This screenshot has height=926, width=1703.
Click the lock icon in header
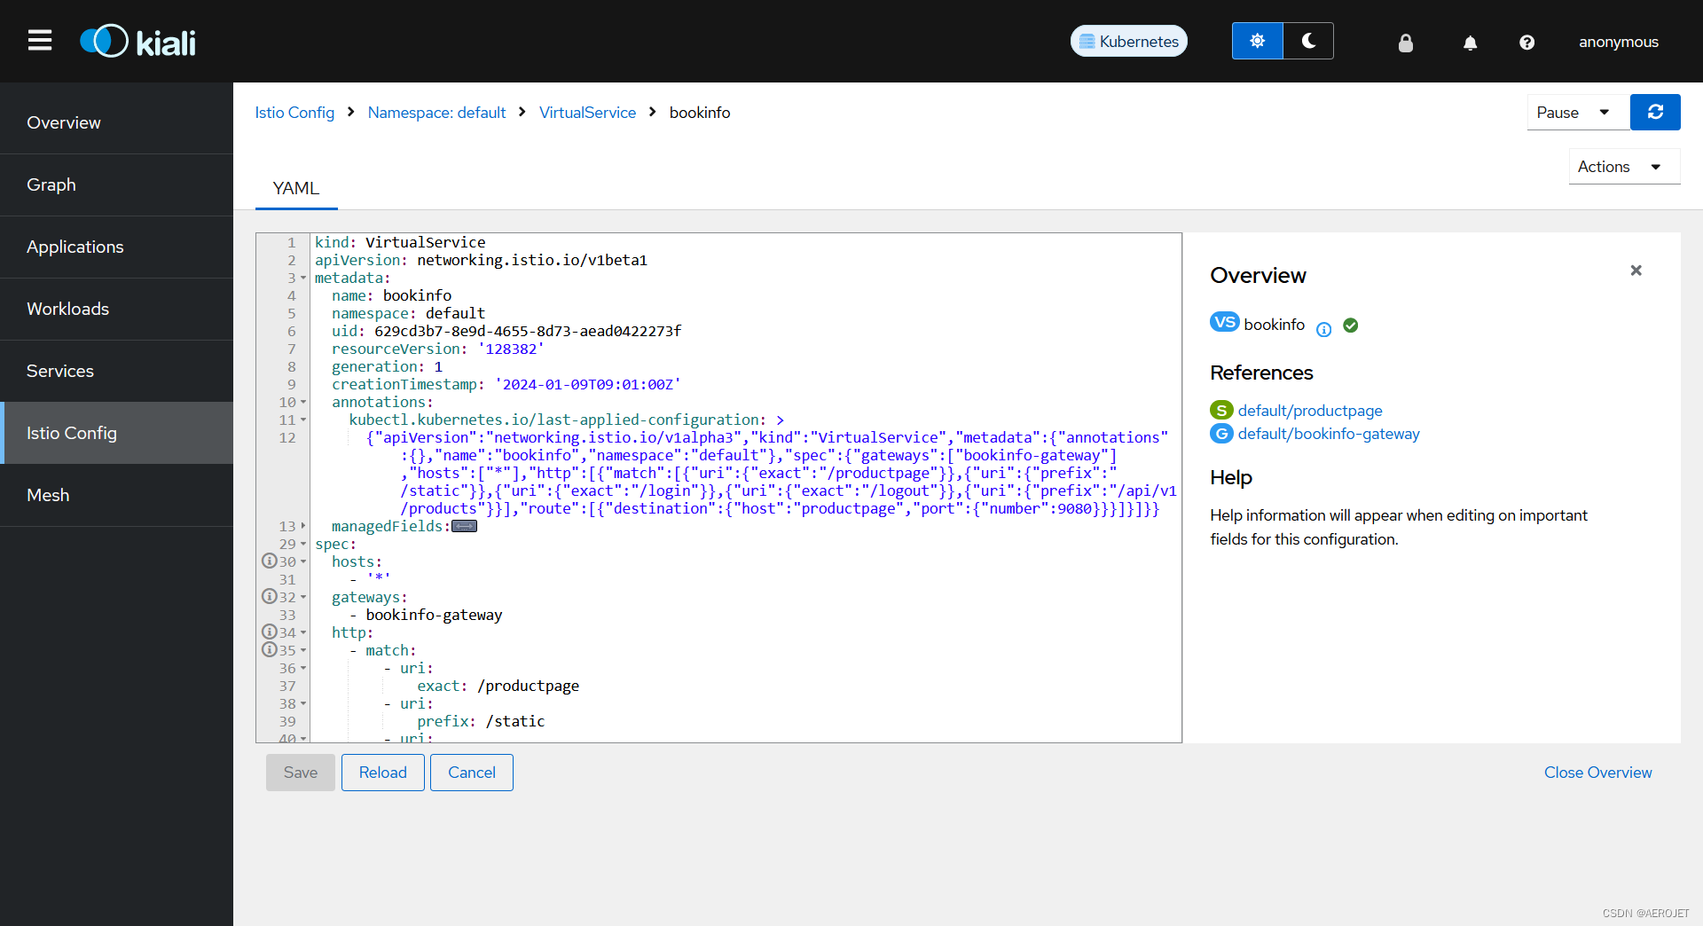[1406, 43]
